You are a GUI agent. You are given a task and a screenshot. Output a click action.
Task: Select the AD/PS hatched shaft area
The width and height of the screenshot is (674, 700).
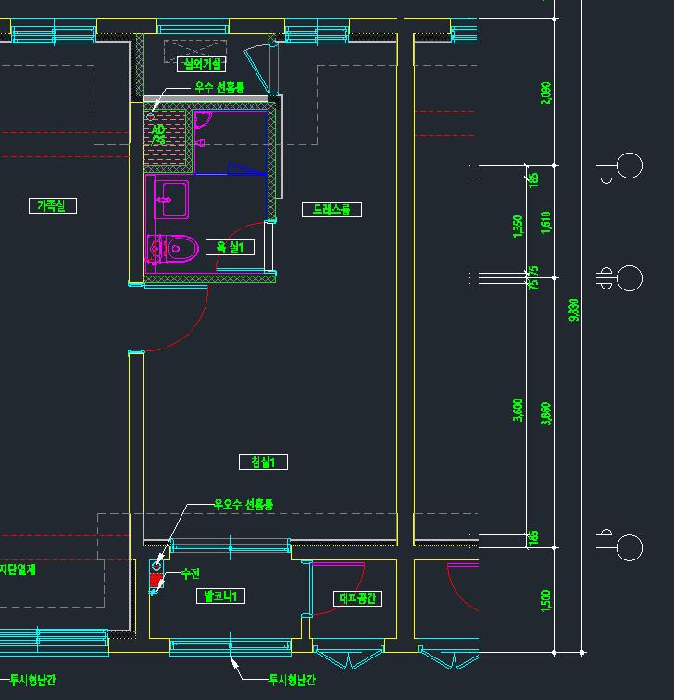(159, 137)
